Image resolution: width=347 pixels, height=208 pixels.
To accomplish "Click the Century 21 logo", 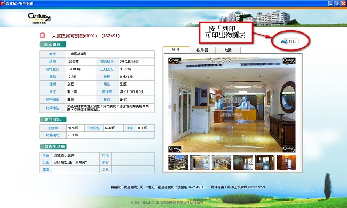I will [x=39, y=19].
